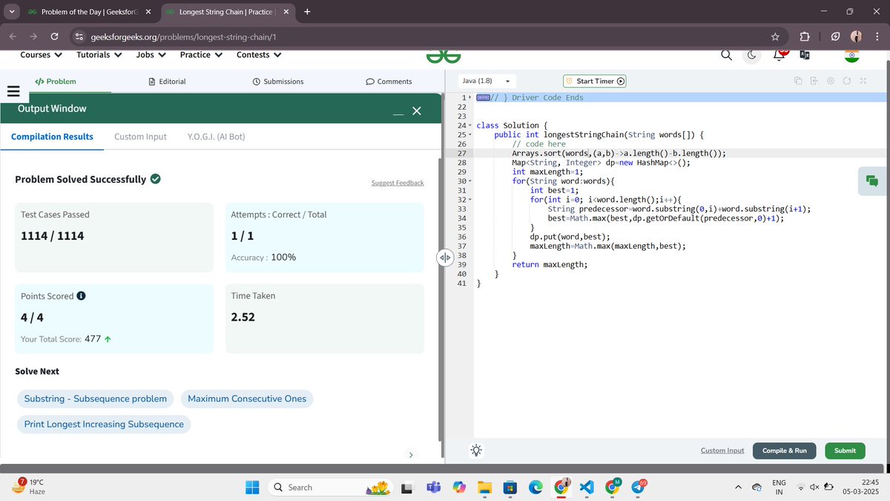Click the panel splitter arrows handle
The height and width of the screenshot is (501, 890).
pos(444,258)
